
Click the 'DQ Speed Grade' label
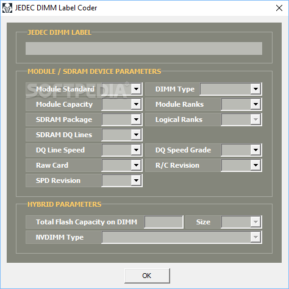coord(183,150)
